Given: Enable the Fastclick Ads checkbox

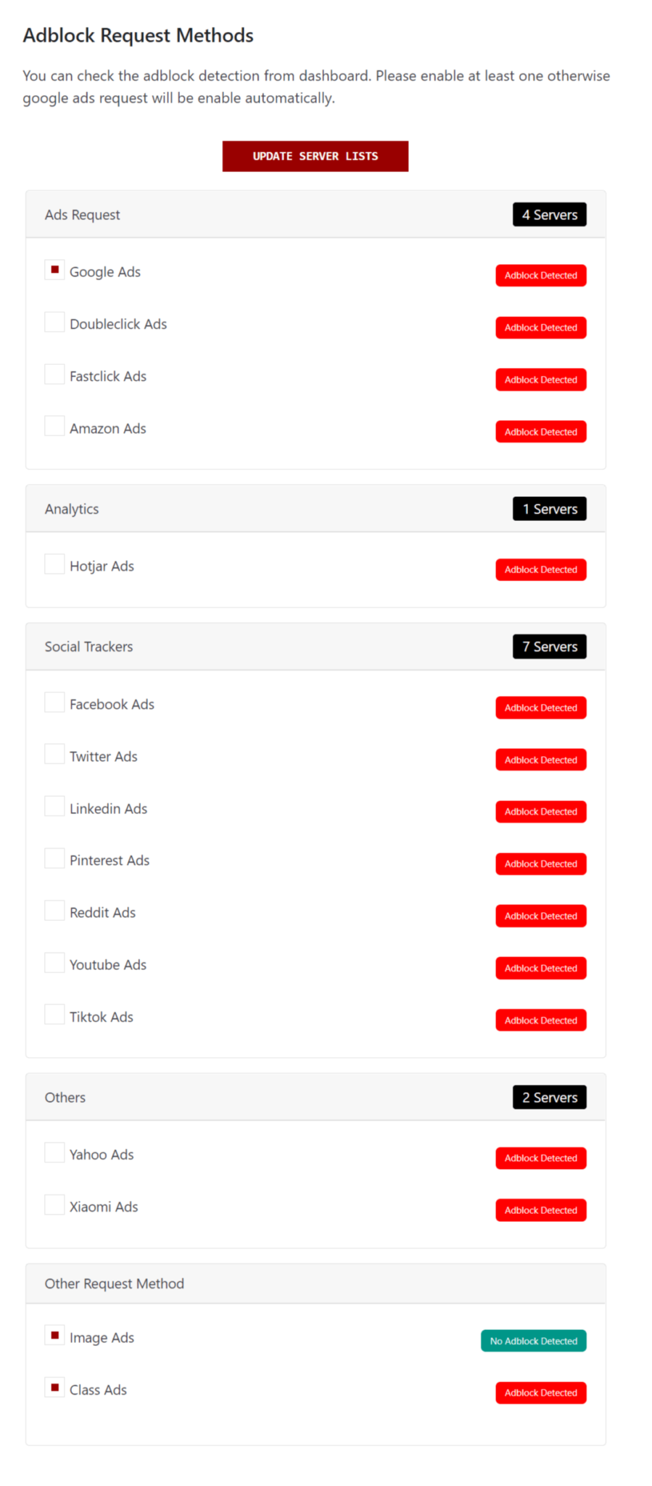Looking at the screenshot, I should click(x=54, y=374).
